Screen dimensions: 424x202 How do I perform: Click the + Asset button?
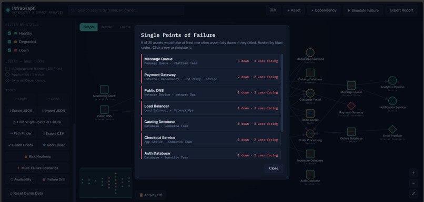[294, 10]
